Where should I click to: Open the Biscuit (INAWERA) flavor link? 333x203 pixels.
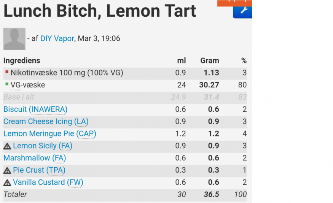[35, 109]
